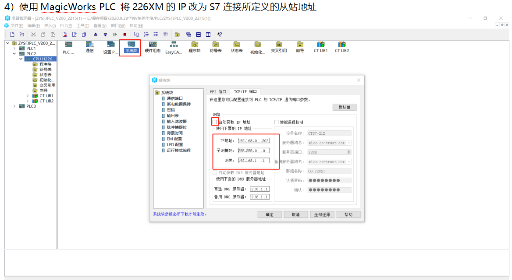Click the Open folder toolbar icon
The height and width of the screenshot is (280, 512).
22,34
